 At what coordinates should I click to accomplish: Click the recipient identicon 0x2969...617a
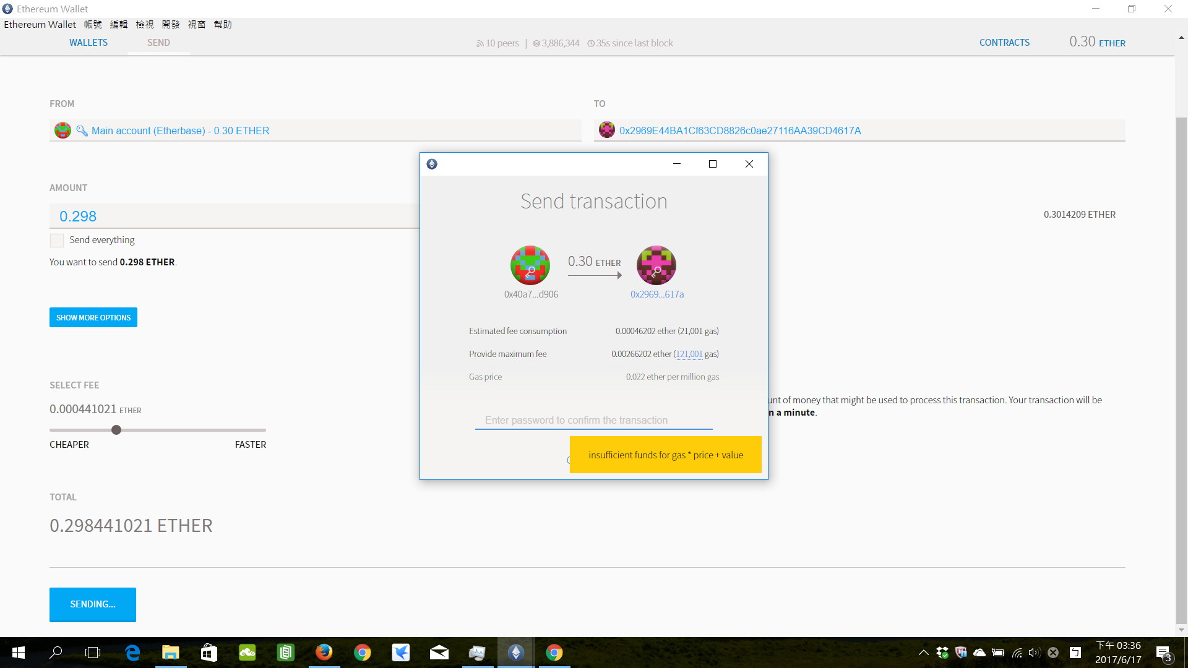point(657,265)
